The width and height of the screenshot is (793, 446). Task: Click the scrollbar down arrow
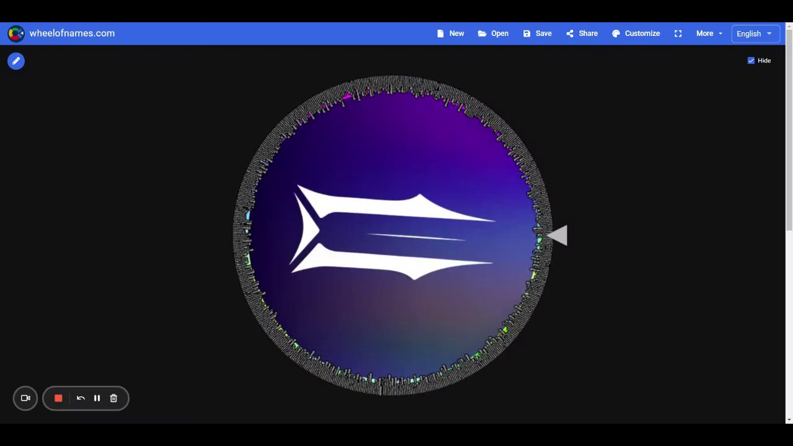789,419
